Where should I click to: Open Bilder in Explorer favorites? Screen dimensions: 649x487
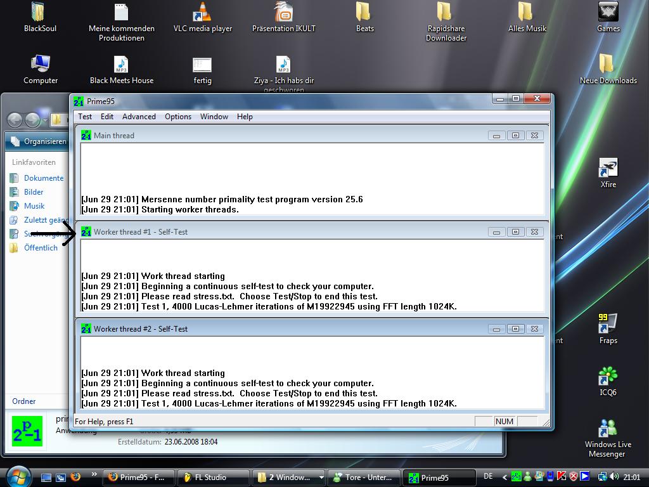tap(27, 192)
